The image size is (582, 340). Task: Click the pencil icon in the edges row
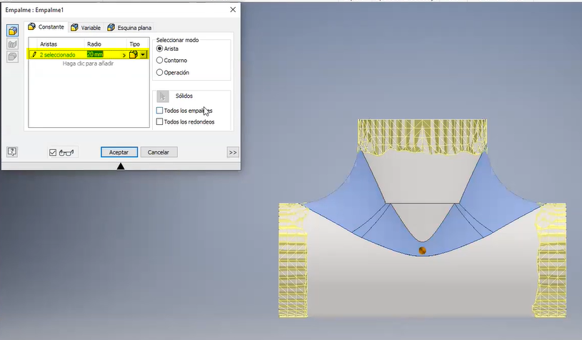coord(34,54)
